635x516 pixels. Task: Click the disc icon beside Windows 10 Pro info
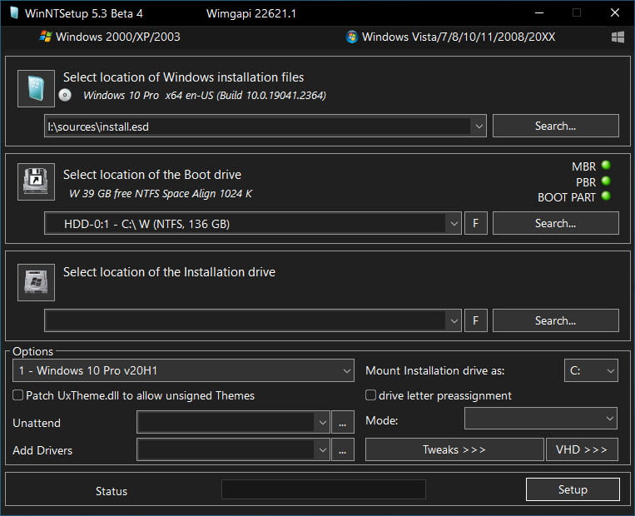click(65, 95)
